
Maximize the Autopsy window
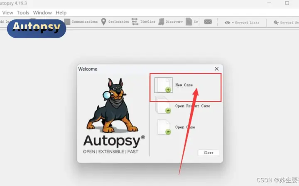click(287, 3)
